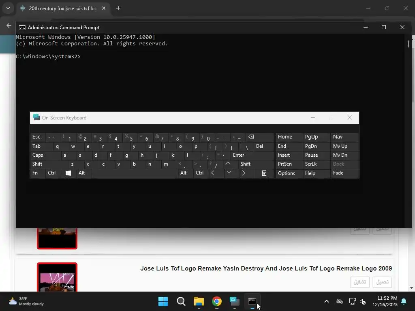This screenshot has height=311, width=415.
Task: Toggle the left Alt key
Action: (x=83, y=173)
